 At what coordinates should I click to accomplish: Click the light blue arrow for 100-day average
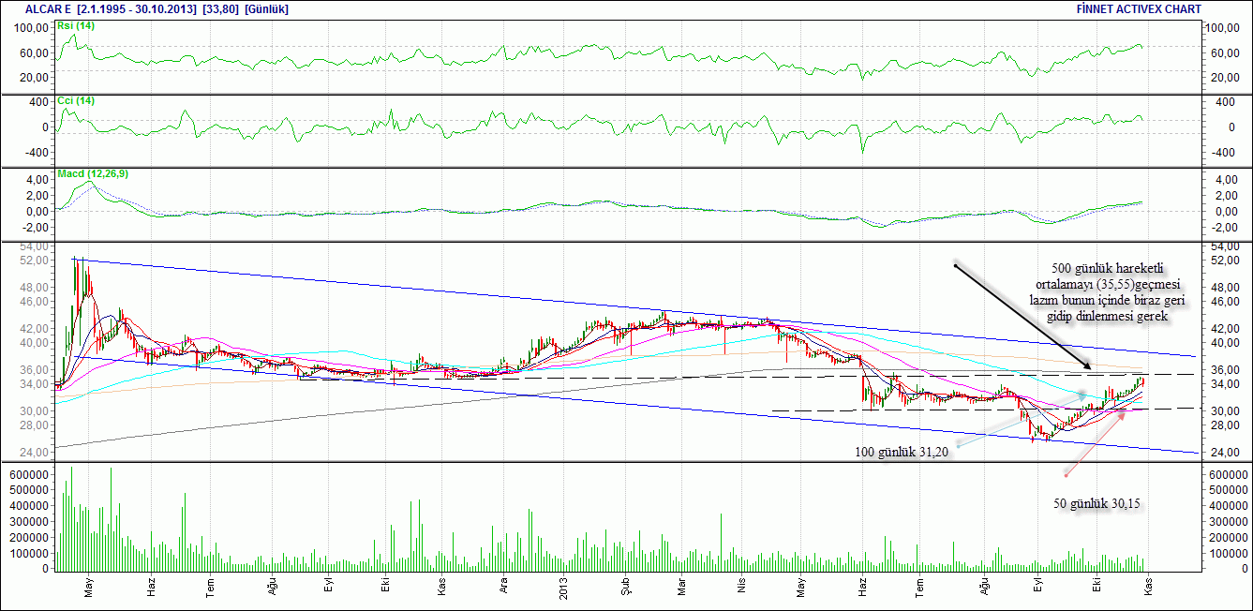1022,420
